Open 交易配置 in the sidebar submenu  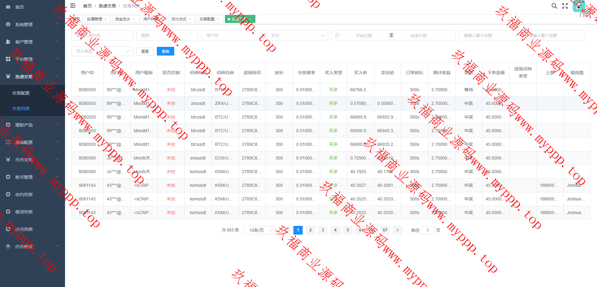pyautogui.click(x=21, y=93)
